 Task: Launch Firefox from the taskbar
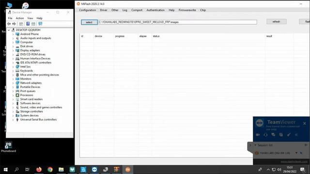(39, 170)
